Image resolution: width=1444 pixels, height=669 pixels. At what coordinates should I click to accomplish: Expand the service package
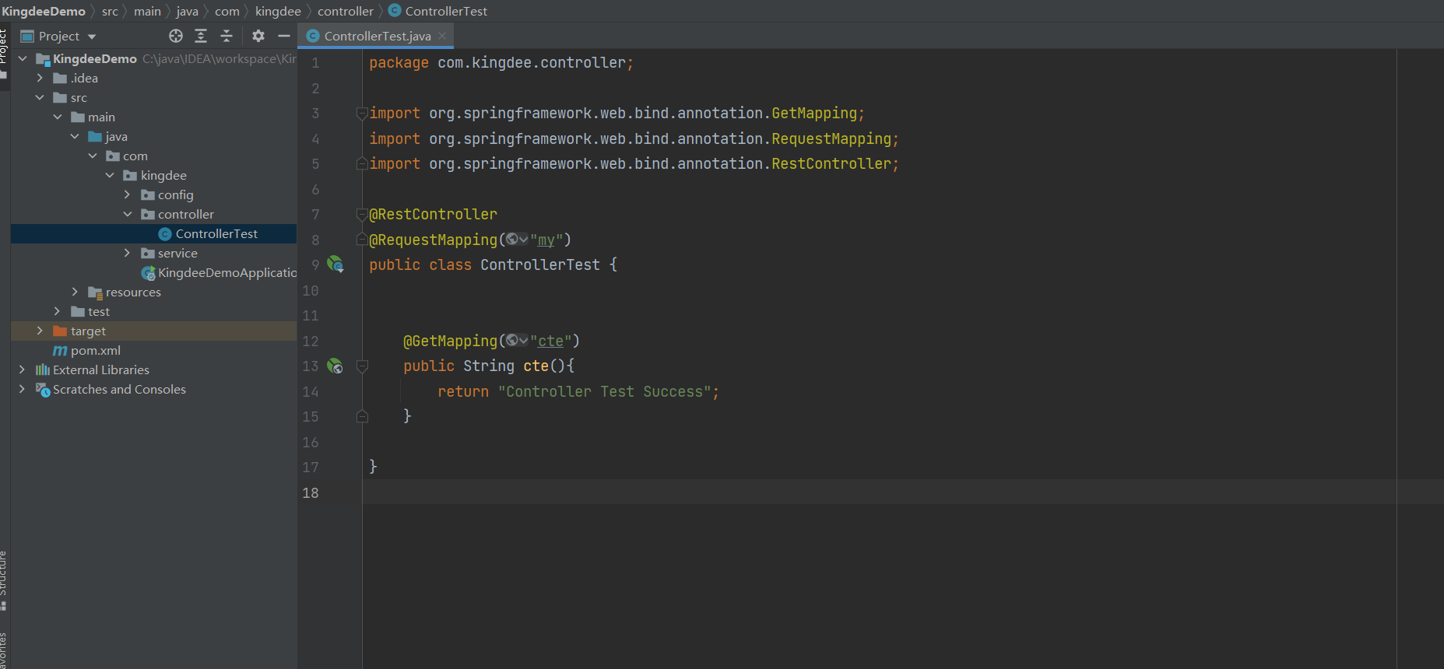128,253
